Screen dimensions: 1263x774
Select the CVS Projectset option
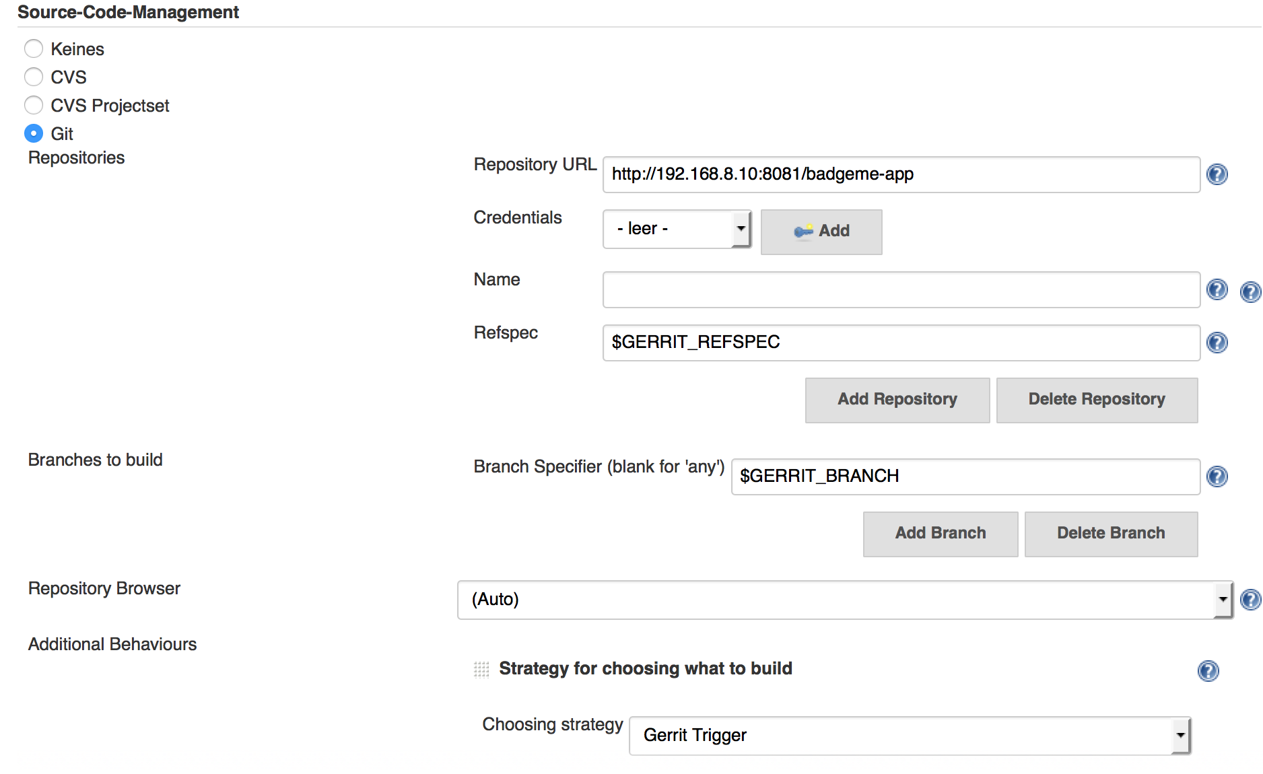click(34, 105)
